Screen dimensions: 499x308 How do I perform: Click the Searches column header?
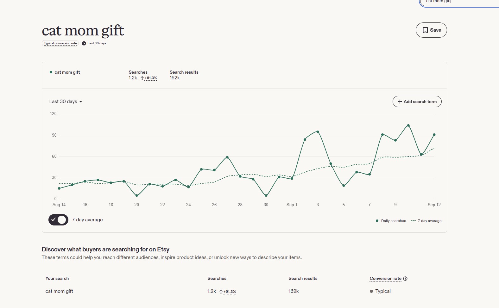pos(217,279)
